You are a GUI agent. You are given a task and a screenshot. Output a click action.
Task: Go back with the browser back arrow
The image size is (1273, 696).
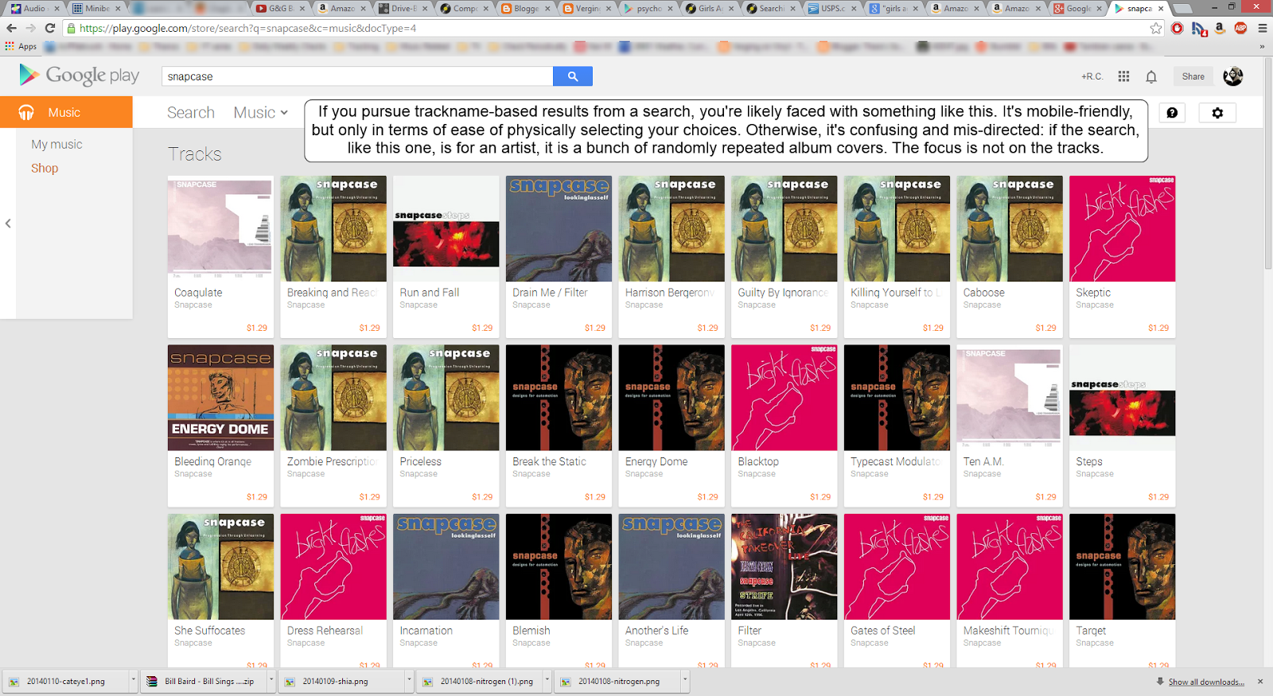(11, 28)
